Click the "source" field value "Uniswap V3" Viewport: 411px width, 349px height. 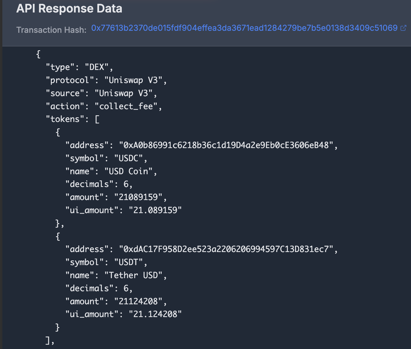[126, 93]
